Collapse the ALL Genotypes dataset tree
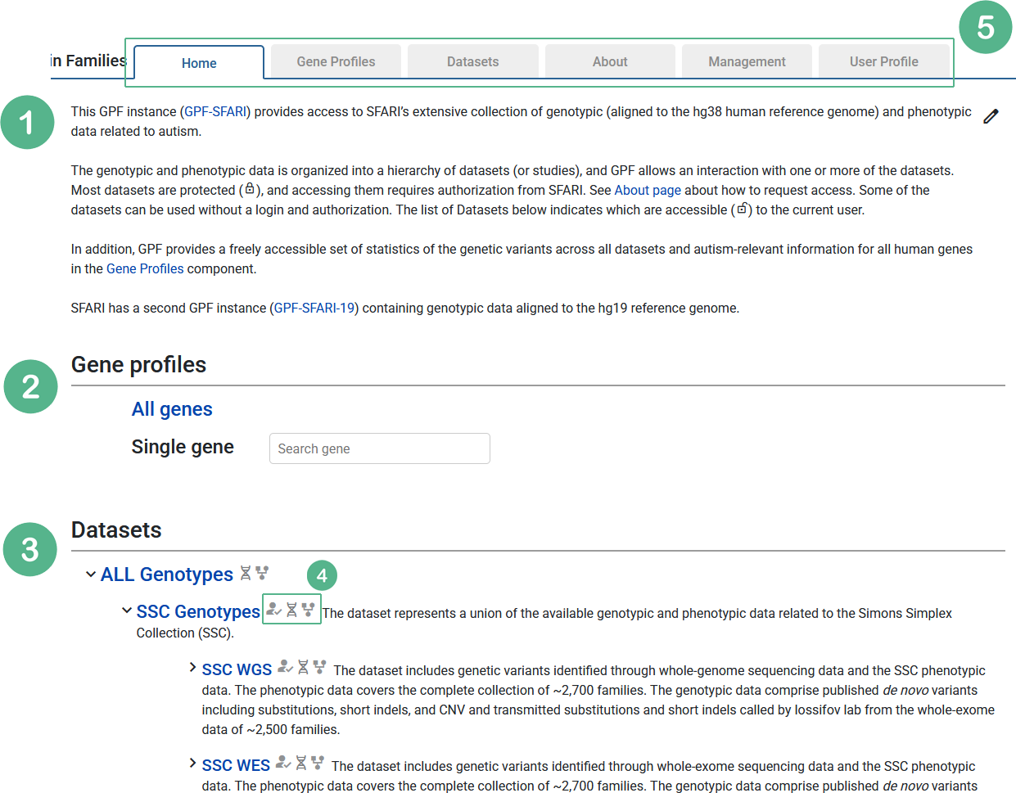Image resolution: width=1016 pixels, height=793 pixels. pos(90,574)
